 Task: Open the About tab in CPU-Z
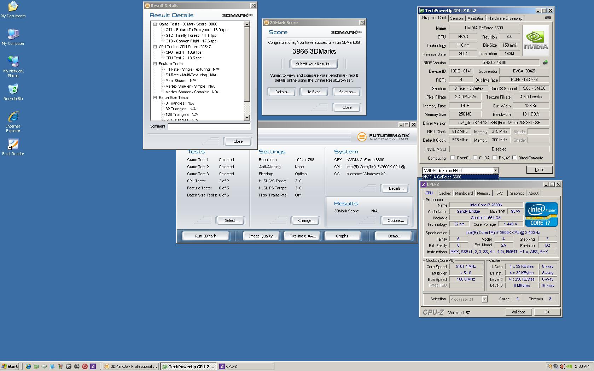pos(533,193)
